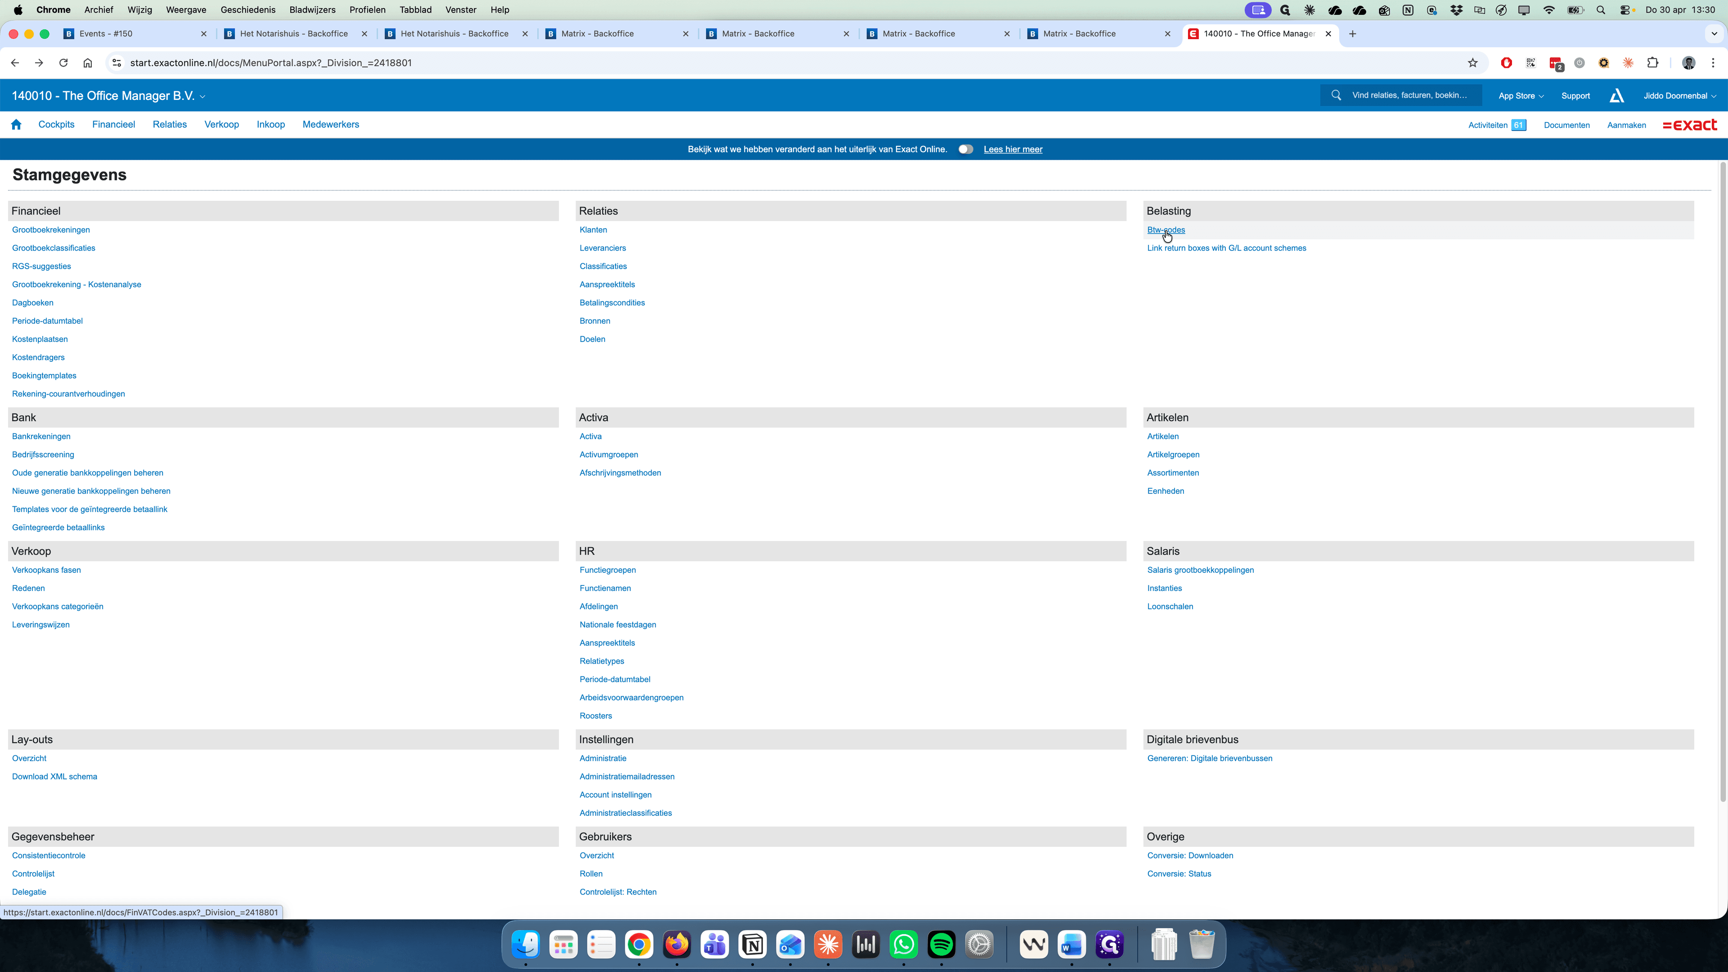Open the Cockpits menu

tap(56, 125)
